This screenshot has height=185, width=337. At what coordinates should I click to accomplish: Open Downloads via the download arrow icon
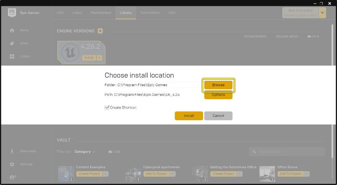point(12,151)
